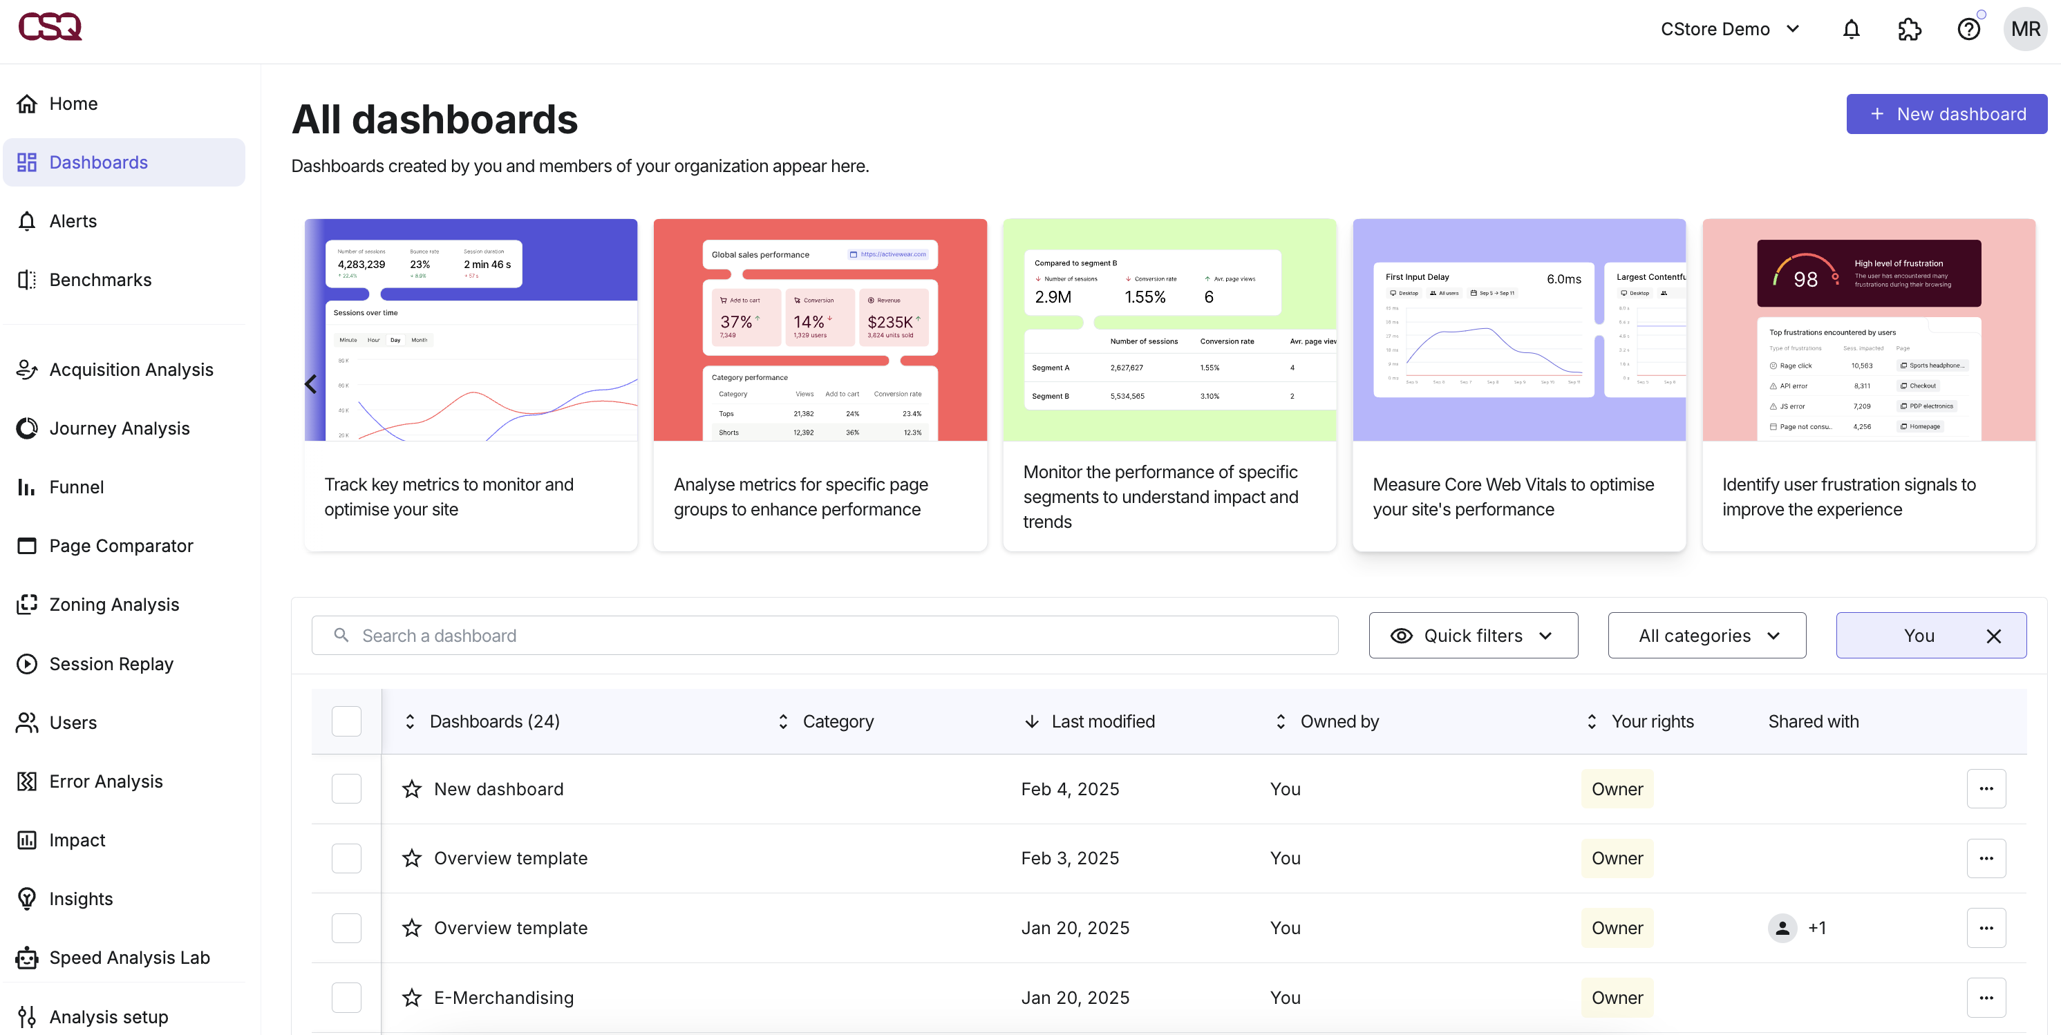Expand the Quick filters dropdown

click(1472, 635)
